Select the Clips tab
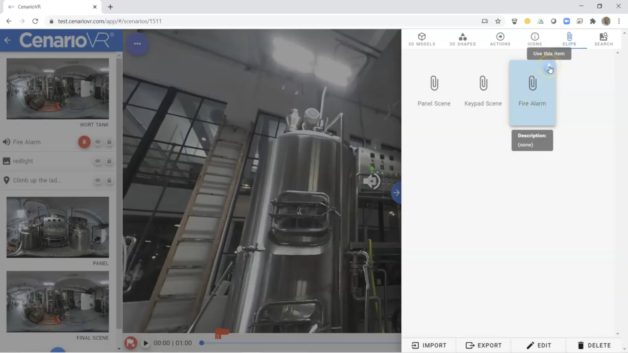 coord(569,39)
